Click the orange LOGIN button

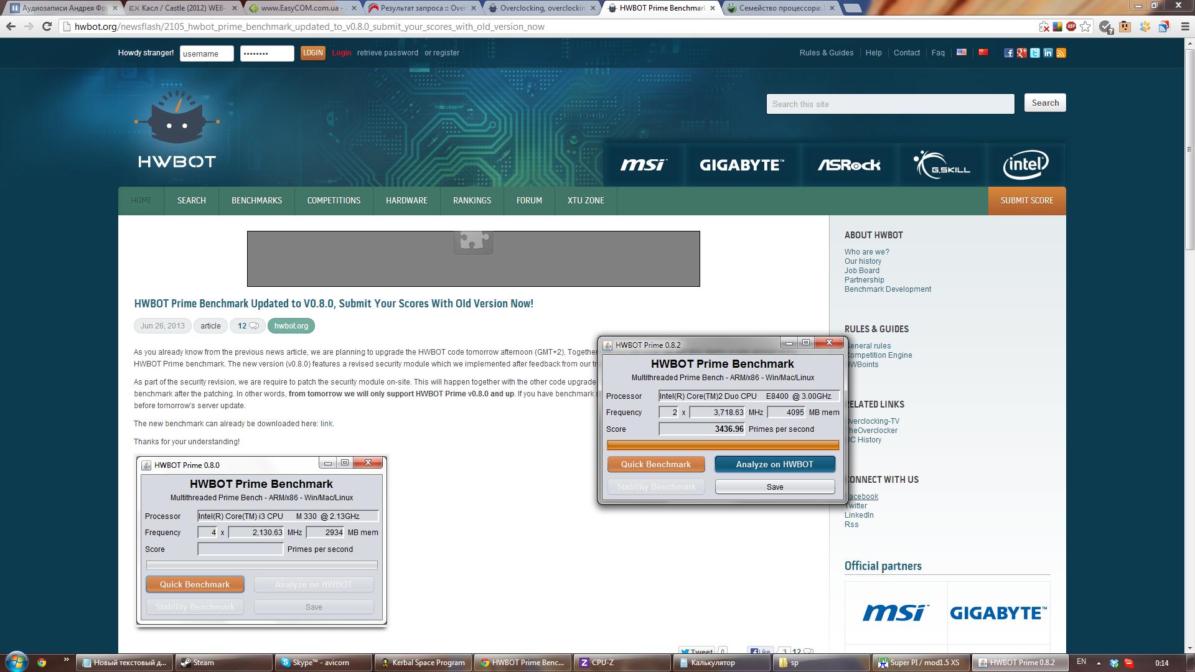(312, 53)
